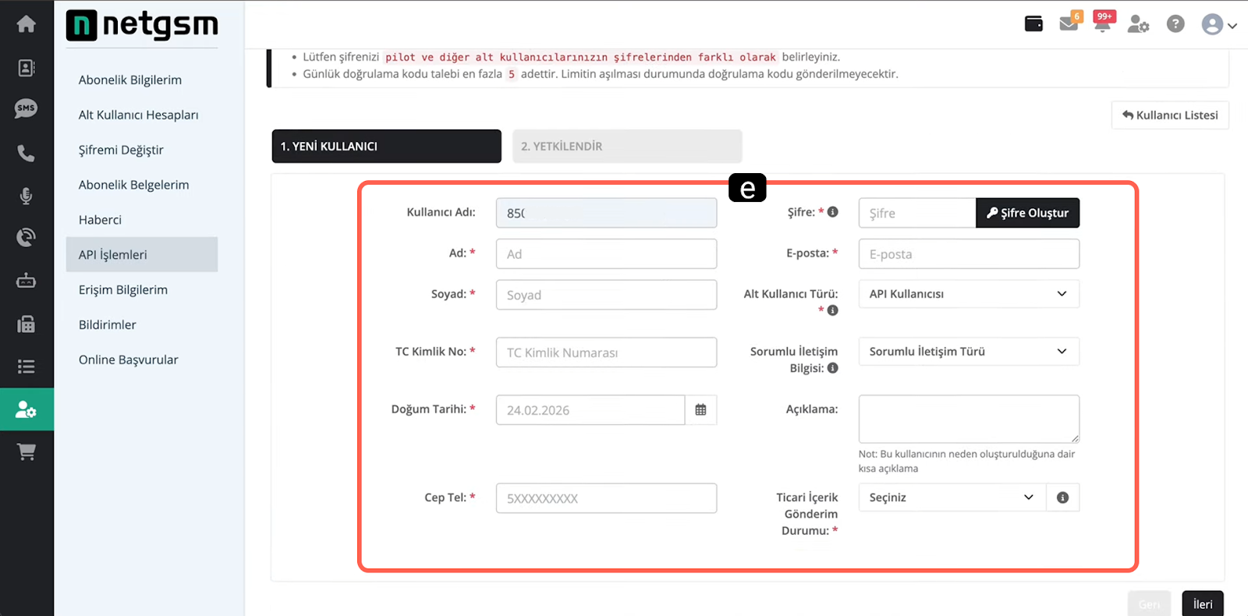Click the phone icon in the sidebar
This screenshot has height=616, width=1248.
point(26,153)
